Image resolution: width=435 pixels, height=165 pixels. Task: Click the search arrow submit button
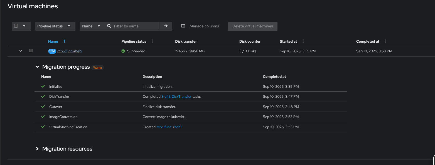click(x=166, y=26)
